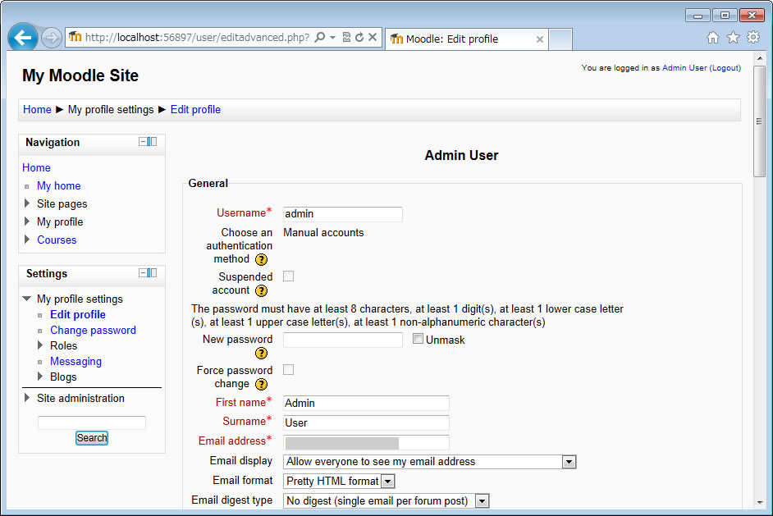Check the Force password change box
This screenshot has width=773, height=516.
(288, 370)
